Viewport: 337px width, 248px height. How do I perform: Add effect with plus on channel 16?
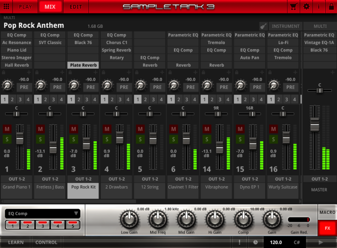tap(295, 72)
